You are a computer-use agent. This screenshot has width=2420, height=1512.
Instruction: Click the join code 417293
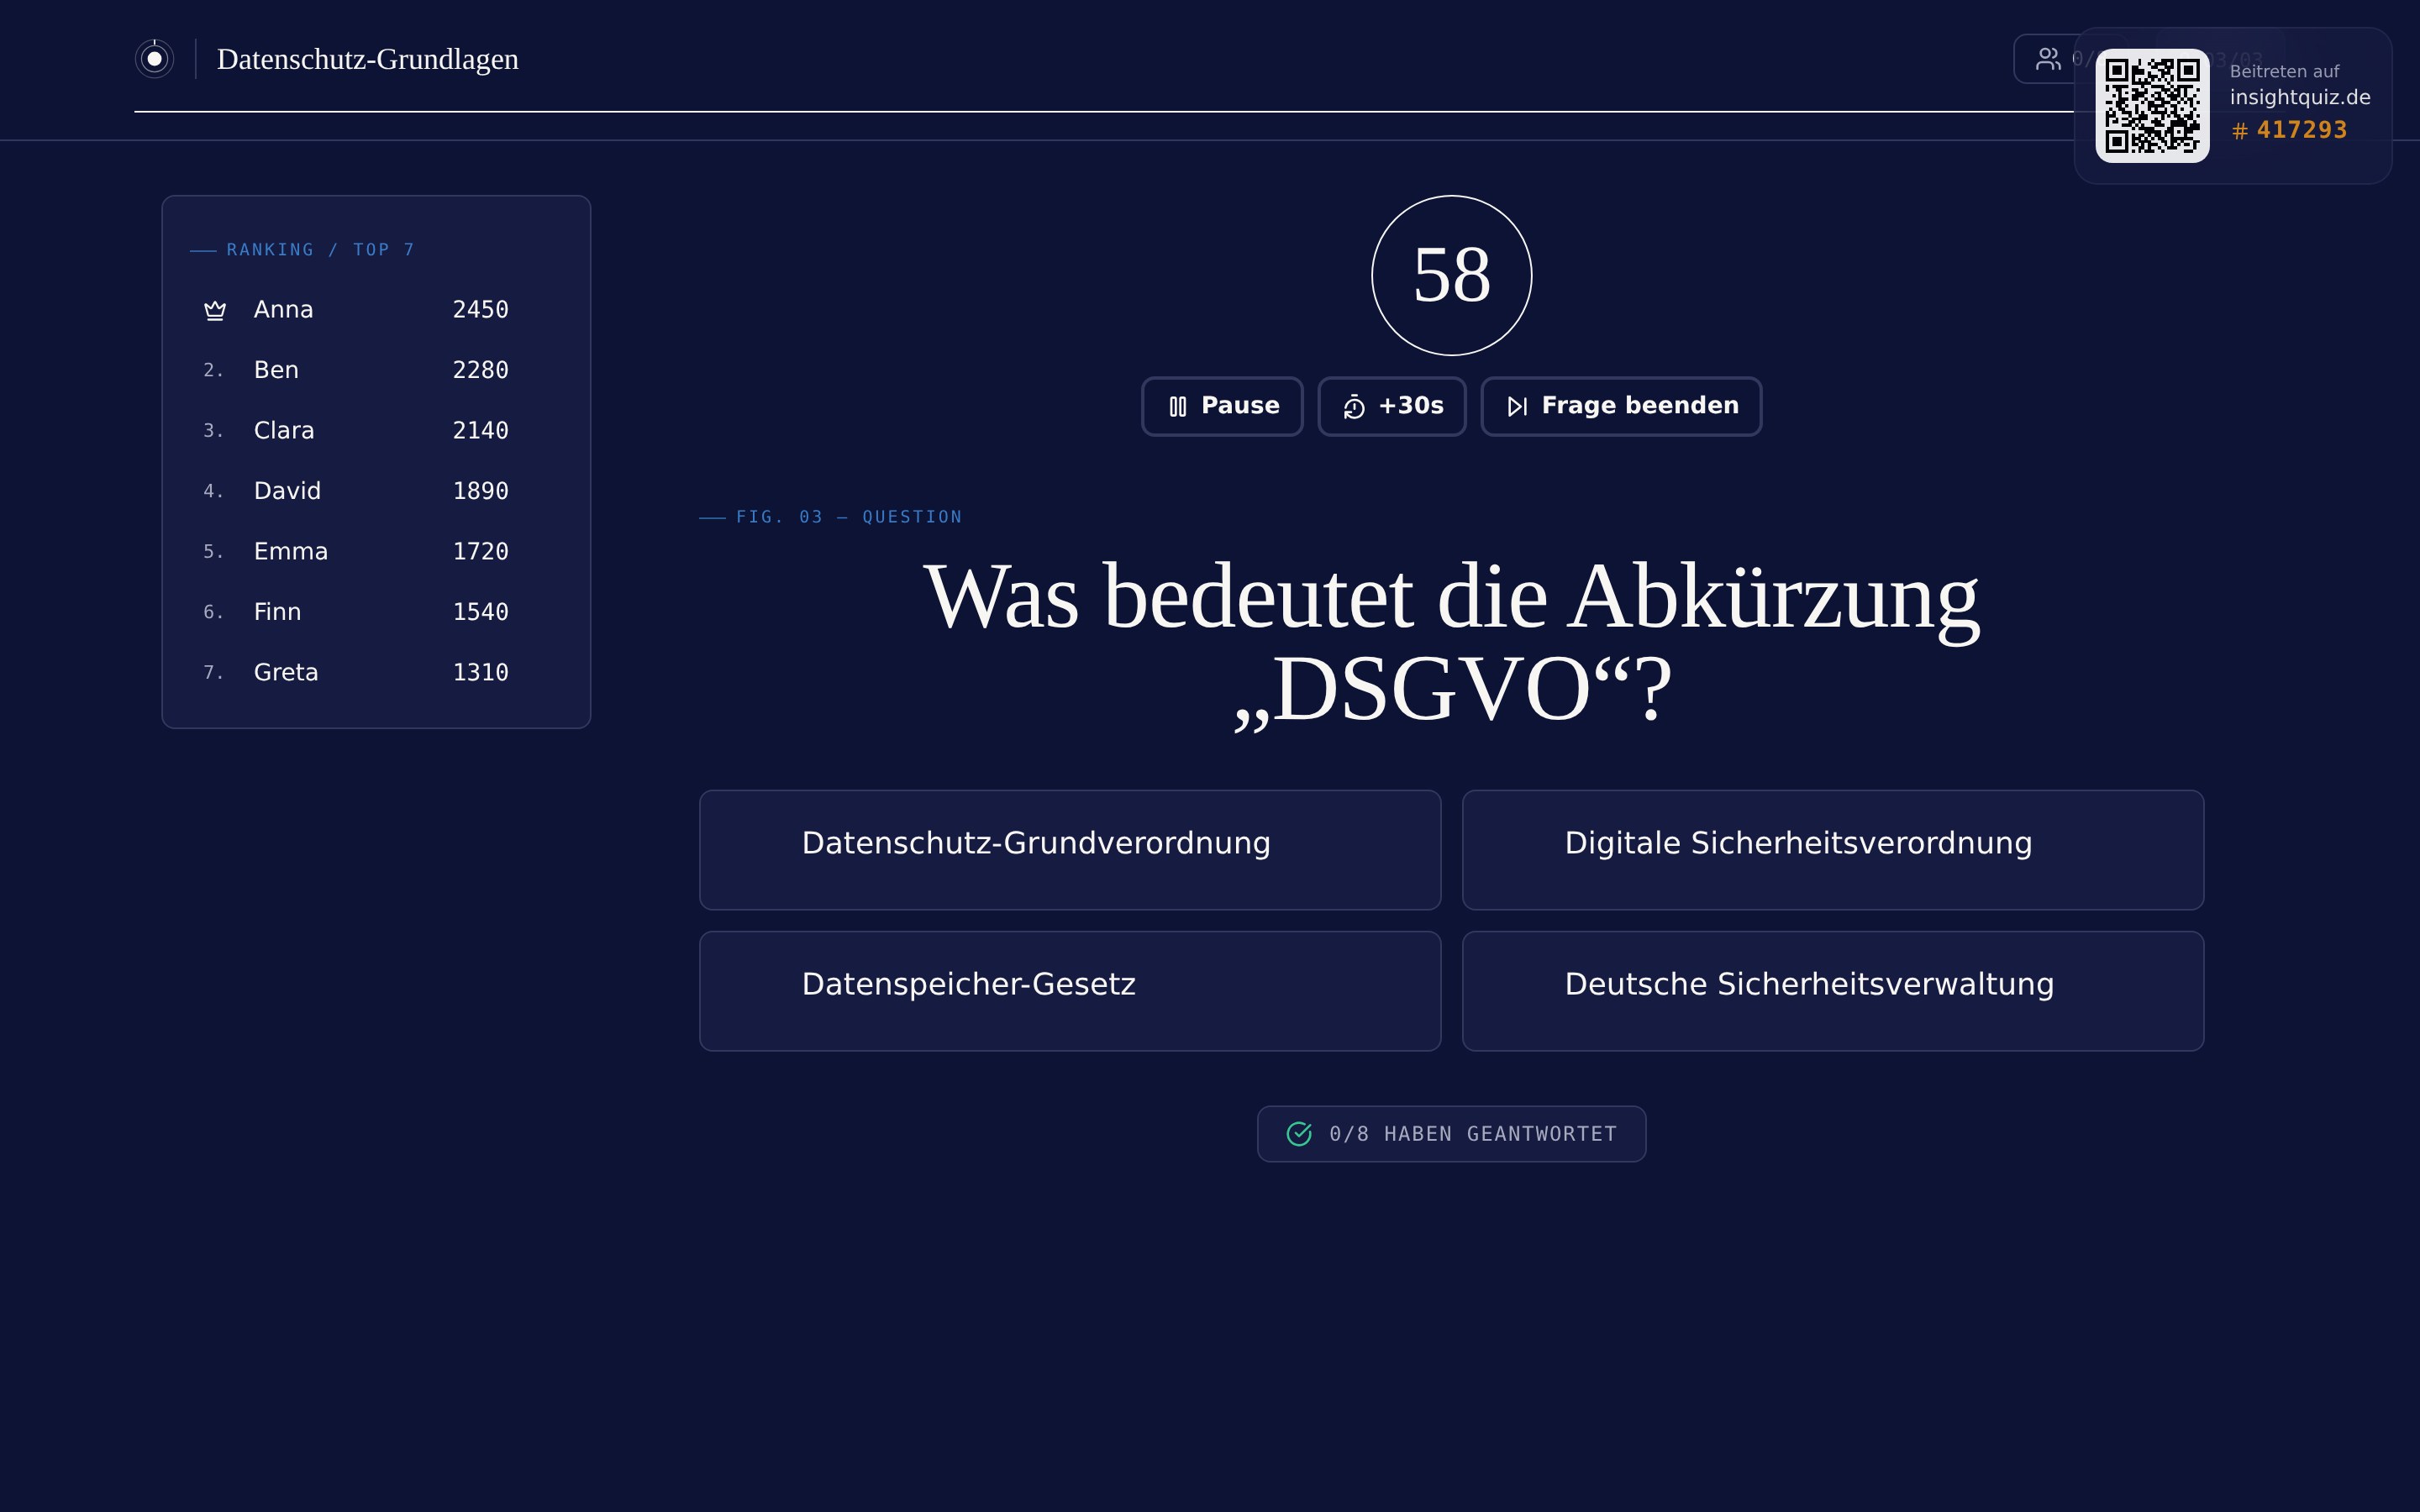tap(2289, 130)
